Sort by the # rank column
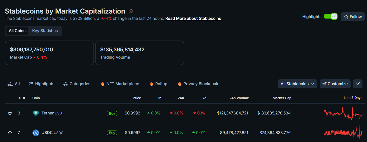 point(22,98)
